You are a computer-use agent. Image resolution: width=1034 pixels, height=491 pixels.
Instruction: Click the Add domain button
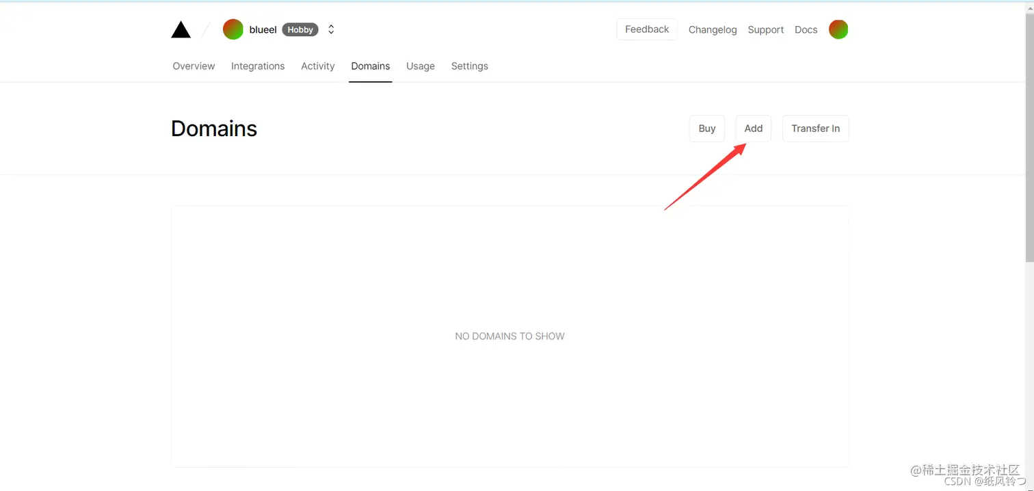(x=754, y=129)
